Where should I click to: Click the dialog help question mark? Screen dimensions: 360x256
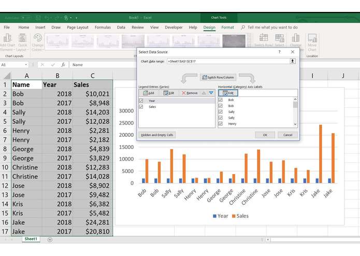[279, 52]
